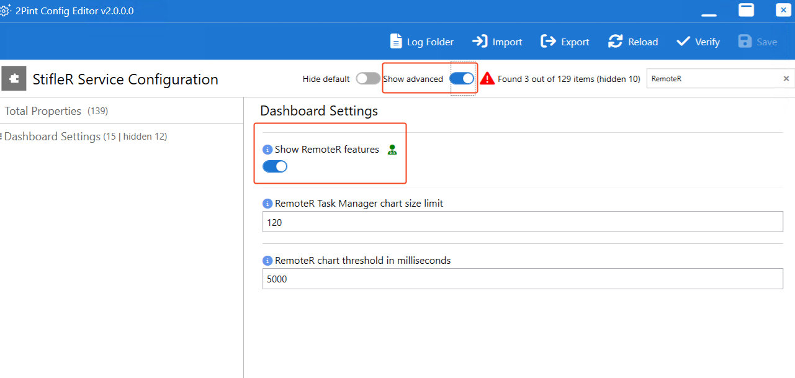
Task: Click the puzzle piece StifleR icon
Action: point(14,79)
